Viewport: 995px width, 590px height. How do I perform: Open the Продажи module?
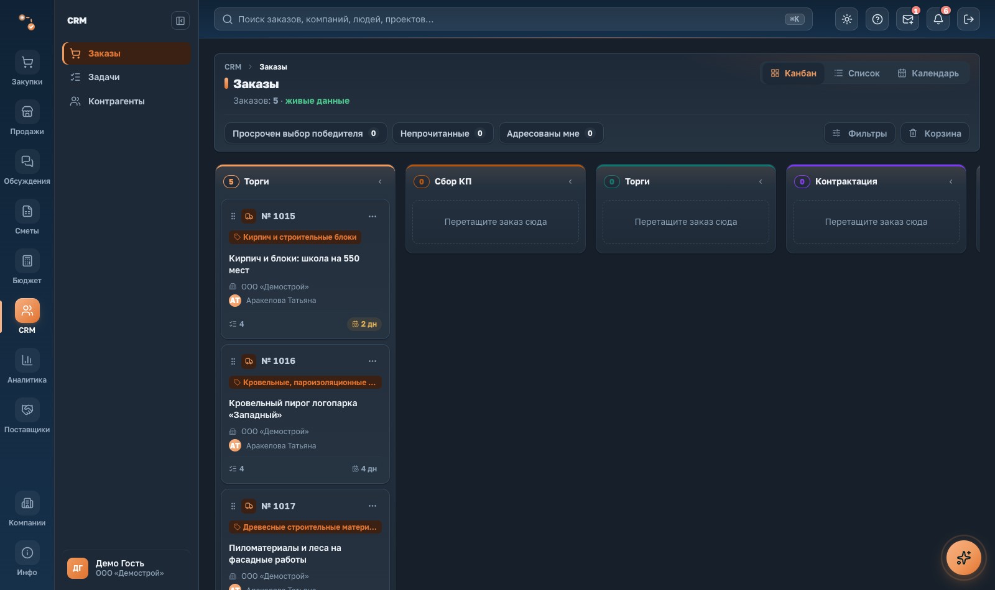click(27, 118)
